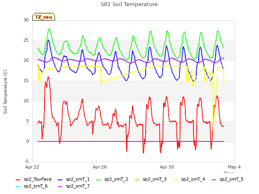The height and width of the screenshot is (194, 259).
Task: Click the May 4 x-axis tick label
Action: (234, 167)
